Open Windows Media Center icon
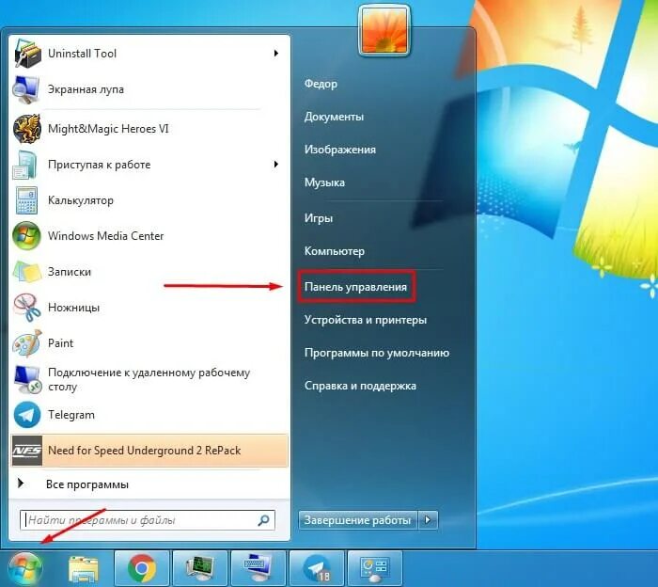The width and height of the screenshot is (658, 587). pyautogui.click(x=27, y=236)
